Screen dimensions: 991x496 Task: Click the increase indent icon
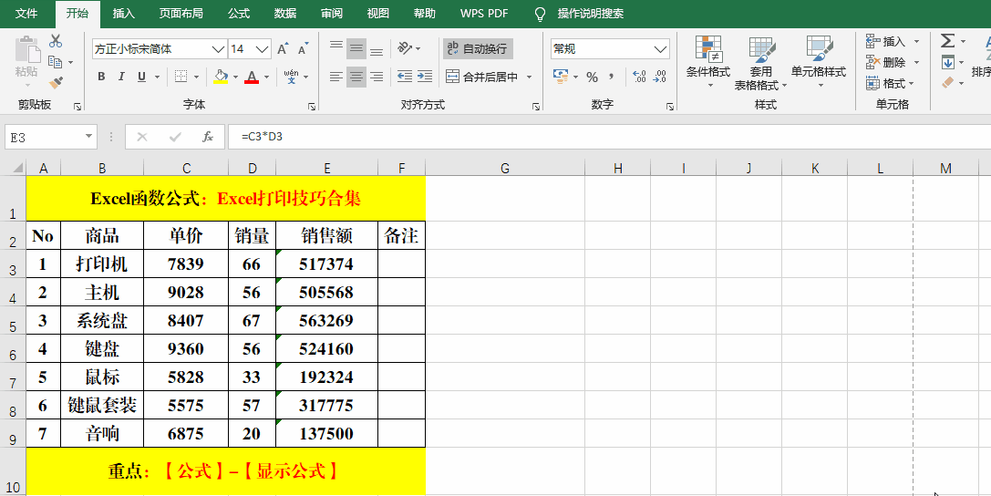[425, 77]
